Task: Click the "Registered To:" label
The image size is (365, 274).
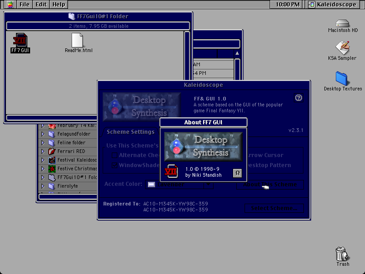Action: [x=122, y=204]
